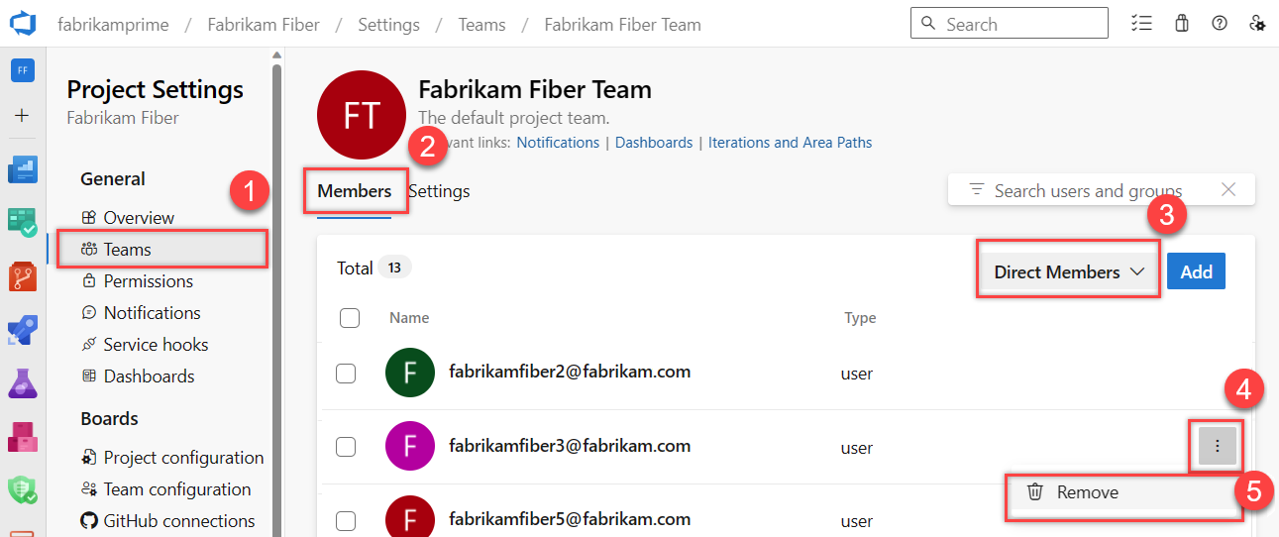The image size is (1279, 537).
Task: Go to Settings breadcrumb
Action: (x=388, y=24)
